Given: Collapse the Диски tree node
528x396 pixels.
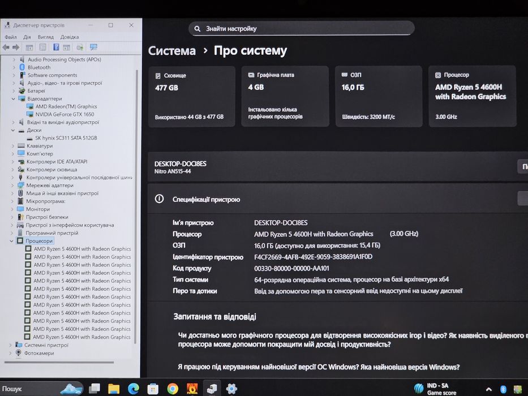Looking at the screenshot, I should pyautogui.click(x=13, y=130).
